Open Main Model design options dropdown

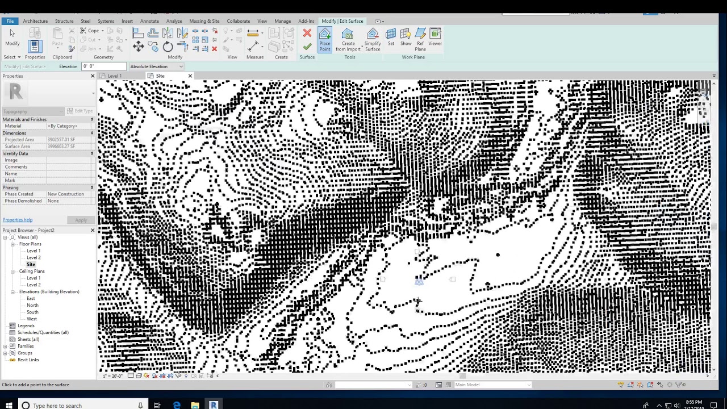(x=492, y=385)
